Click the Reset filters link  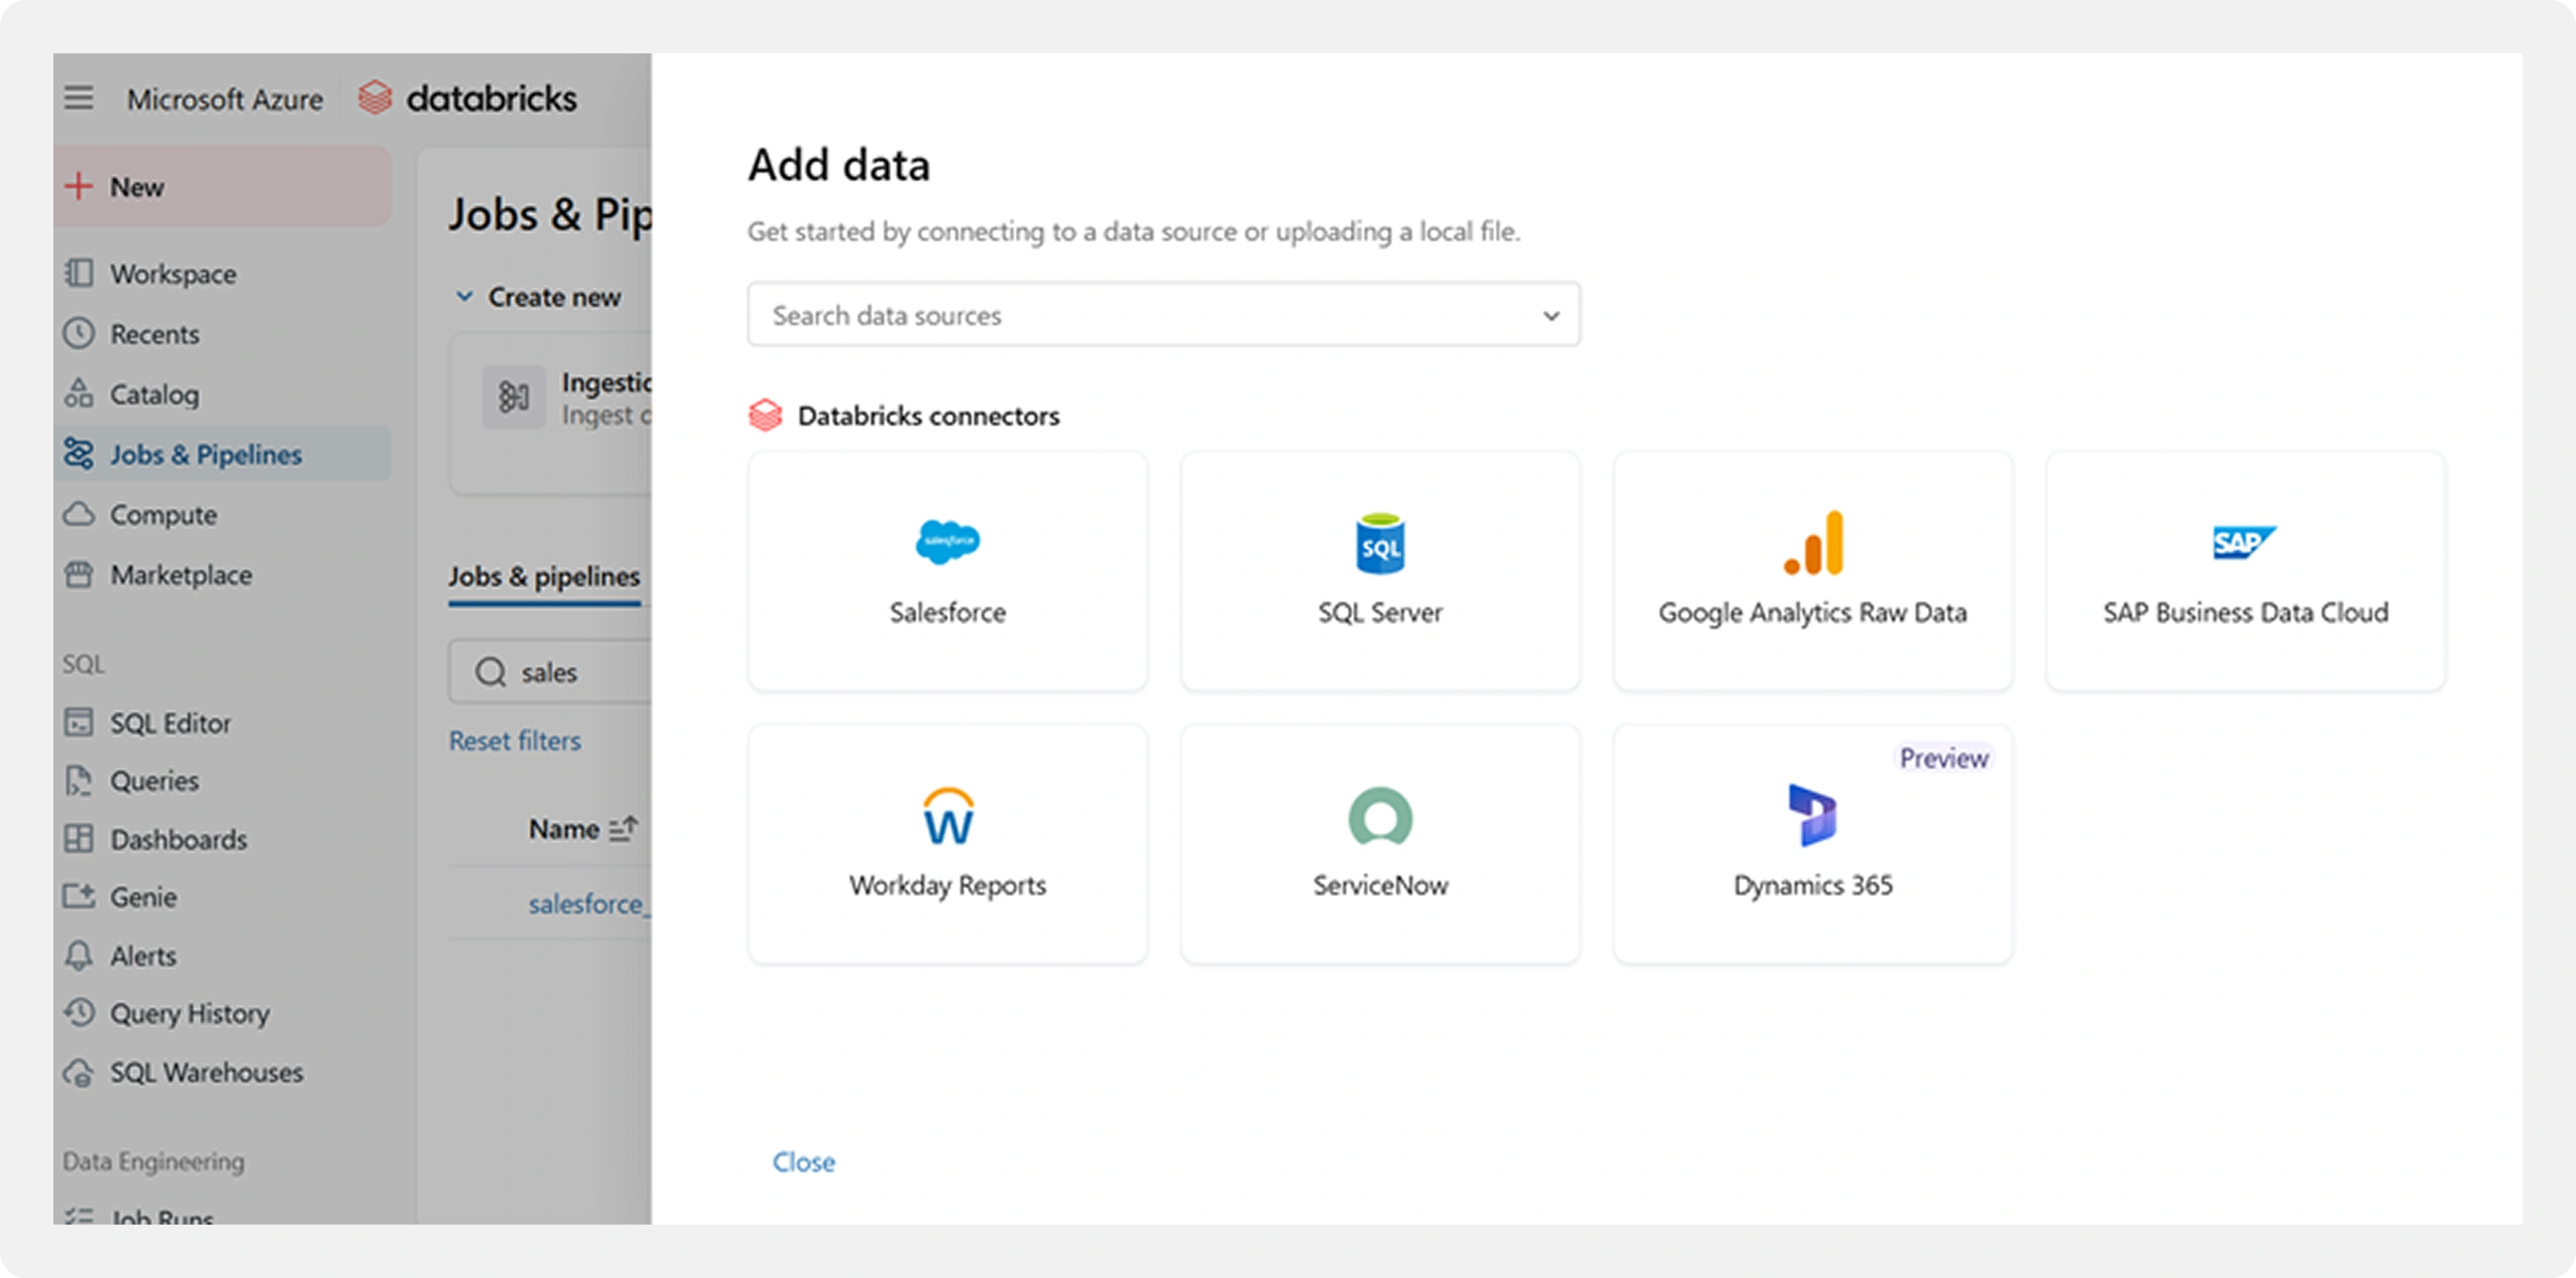coord(515,740)
